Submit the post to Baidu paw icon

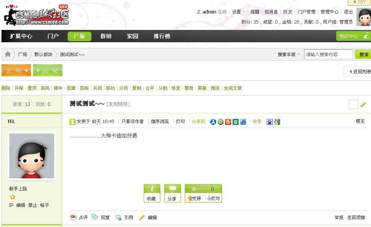270,122
